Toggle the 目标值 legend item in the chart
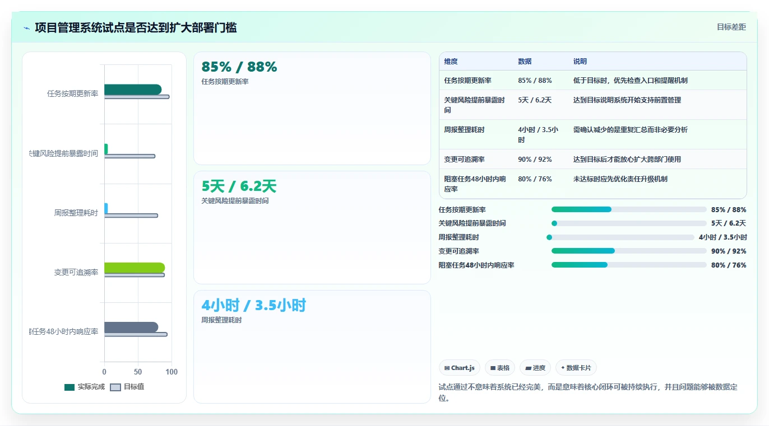 (127, 387)
